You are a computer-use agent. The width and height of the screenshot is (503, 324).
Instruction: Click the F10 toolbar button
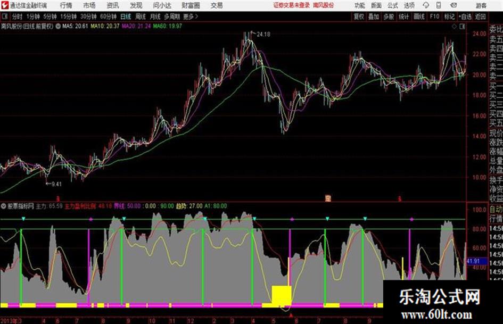[434, 16]
